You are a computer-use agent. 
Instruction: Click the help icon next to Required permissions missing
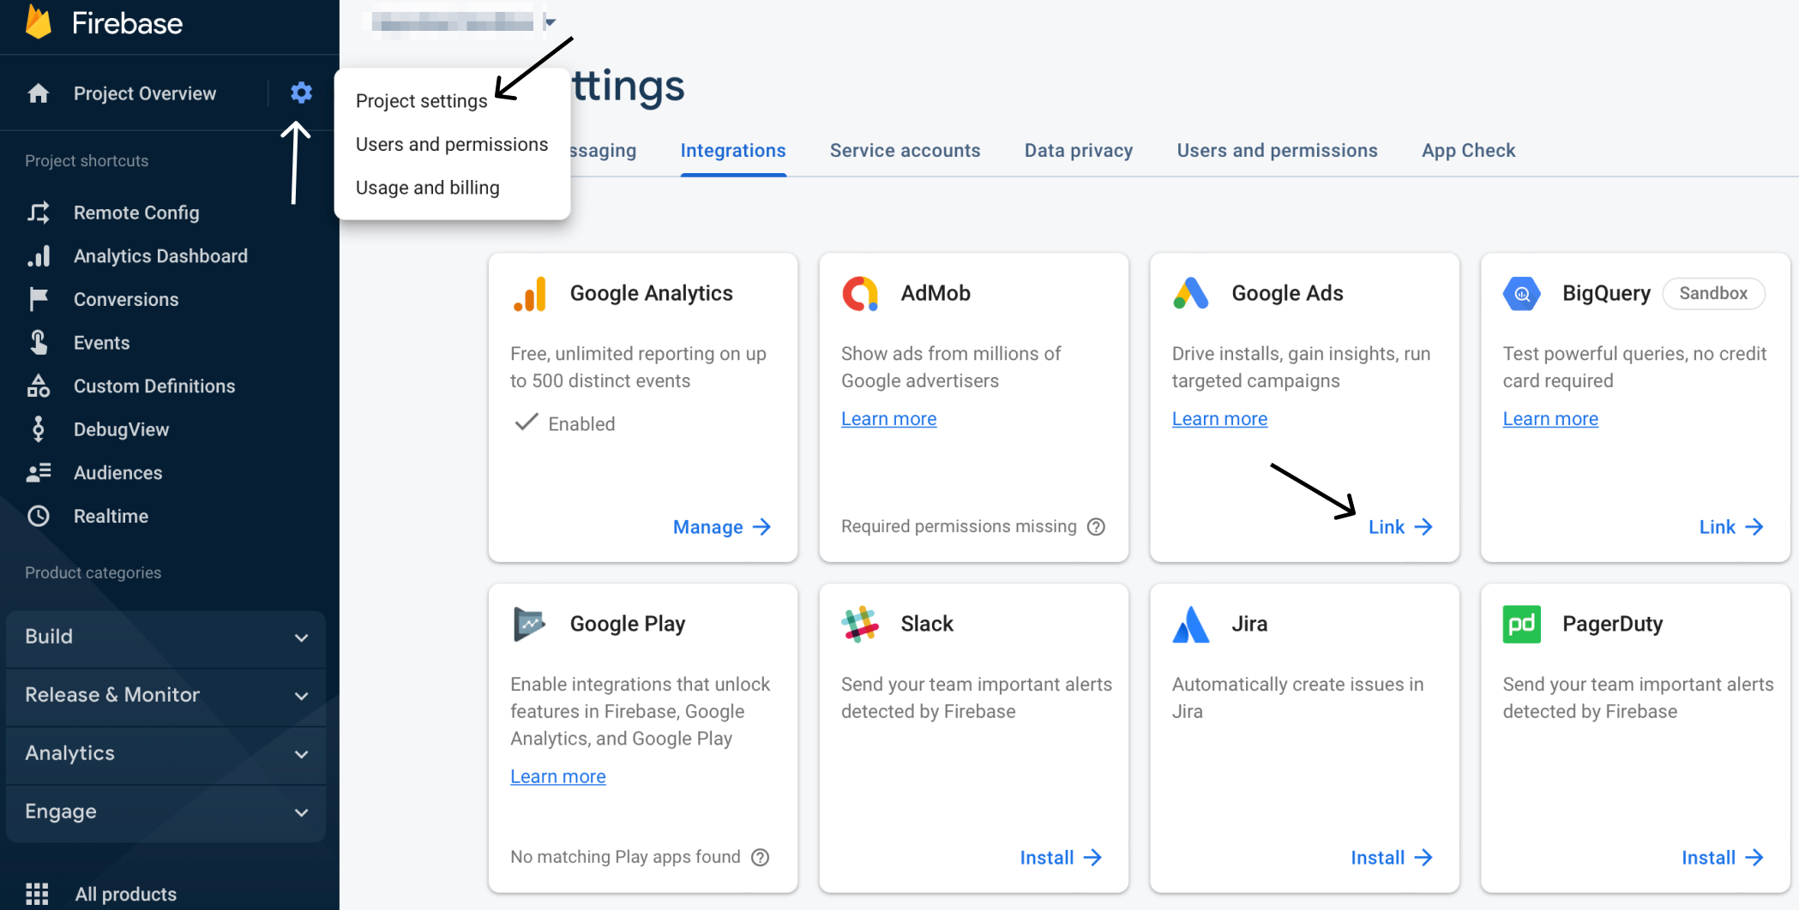click(1096, 527)
